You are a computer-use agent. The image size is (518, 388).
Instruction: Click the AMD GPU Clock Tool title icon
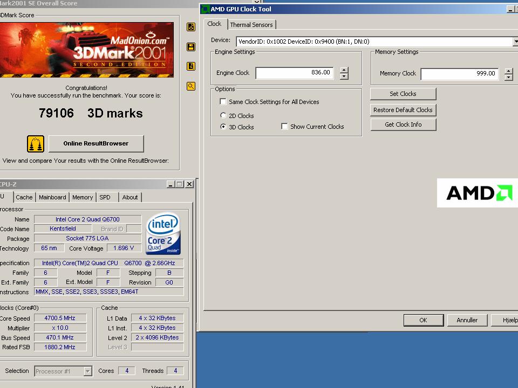click(205, 9)
